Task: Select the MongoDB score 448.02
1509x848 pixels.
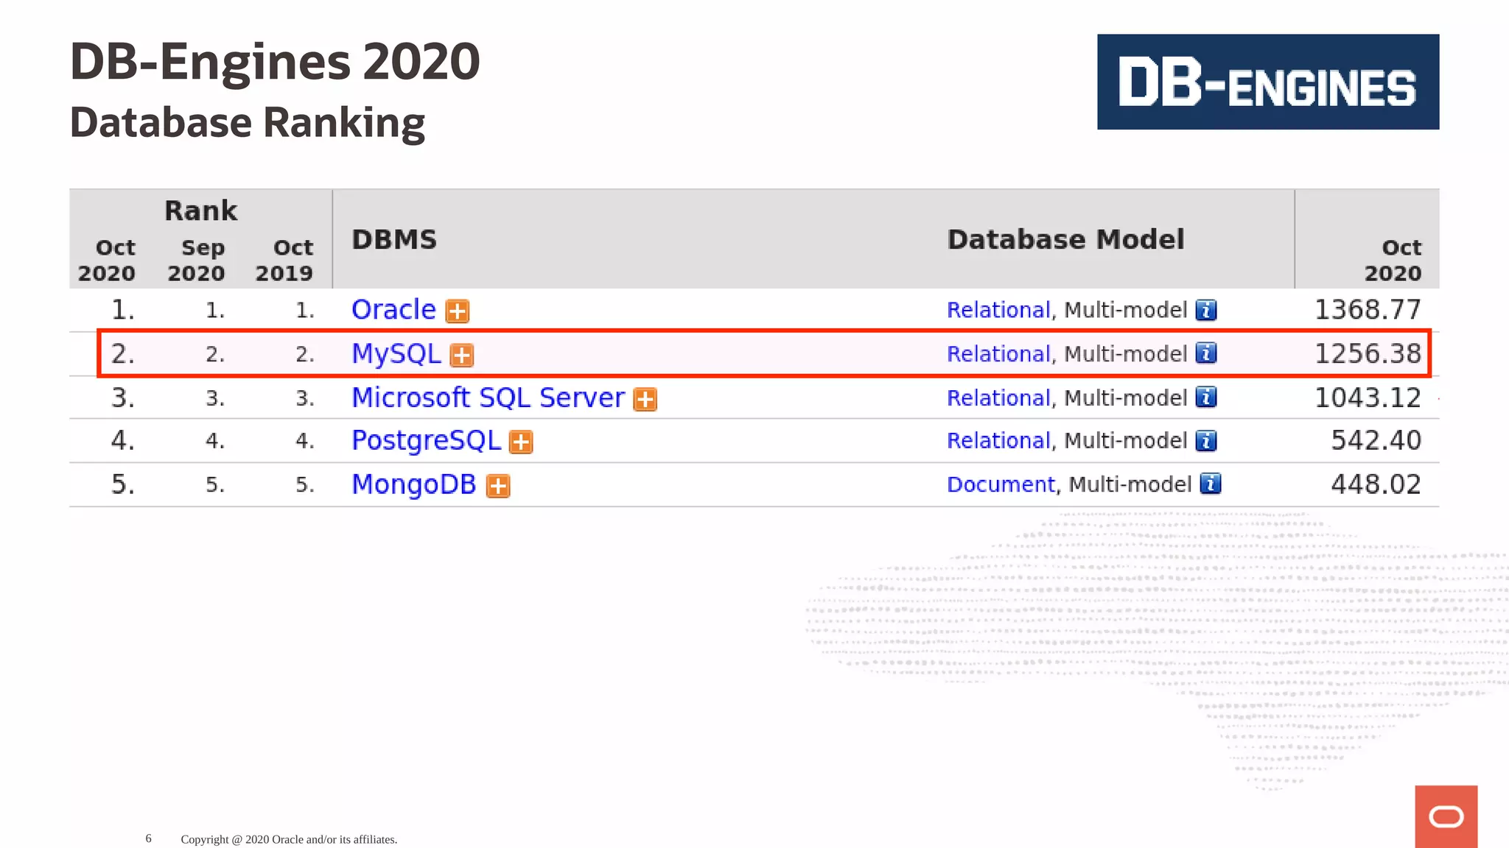Action: tap(1376, 484)
